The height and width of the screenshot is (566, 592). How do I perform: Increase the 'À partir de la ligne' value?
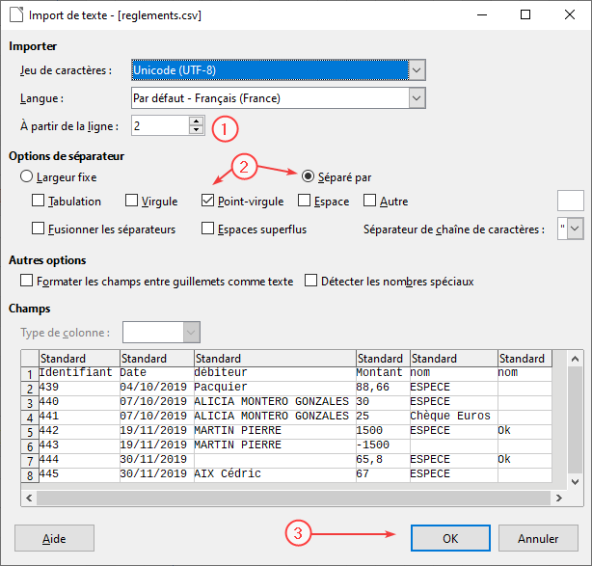point(197,121)
